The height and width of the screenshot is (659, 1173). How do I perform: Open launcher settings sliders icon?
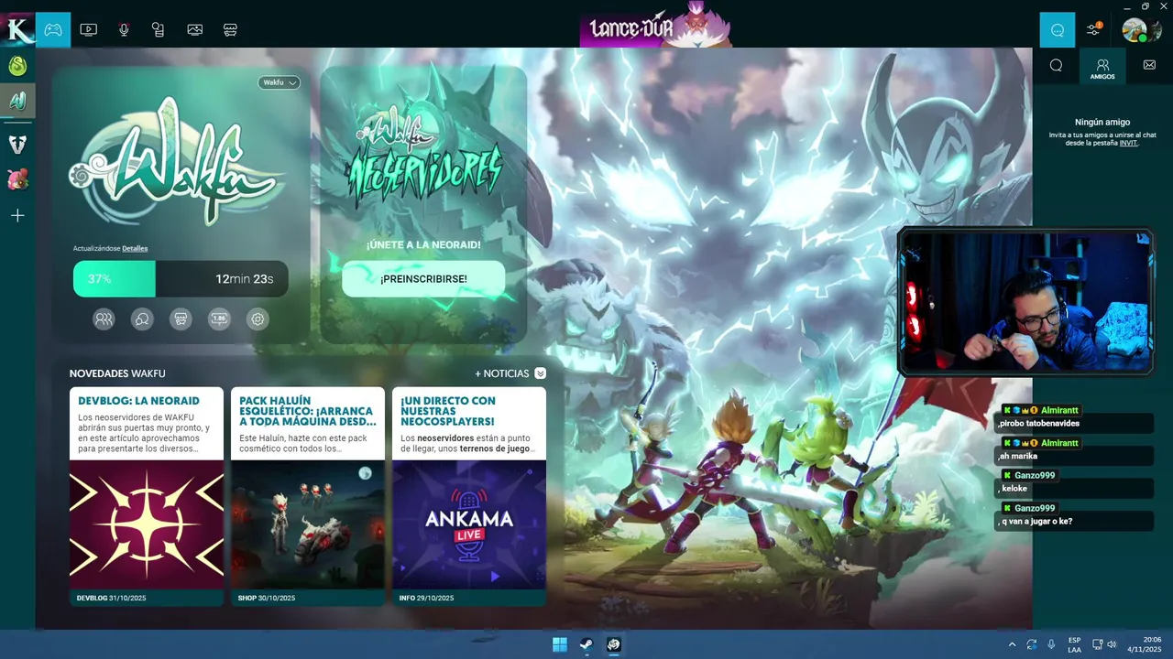pos(1093,29)
